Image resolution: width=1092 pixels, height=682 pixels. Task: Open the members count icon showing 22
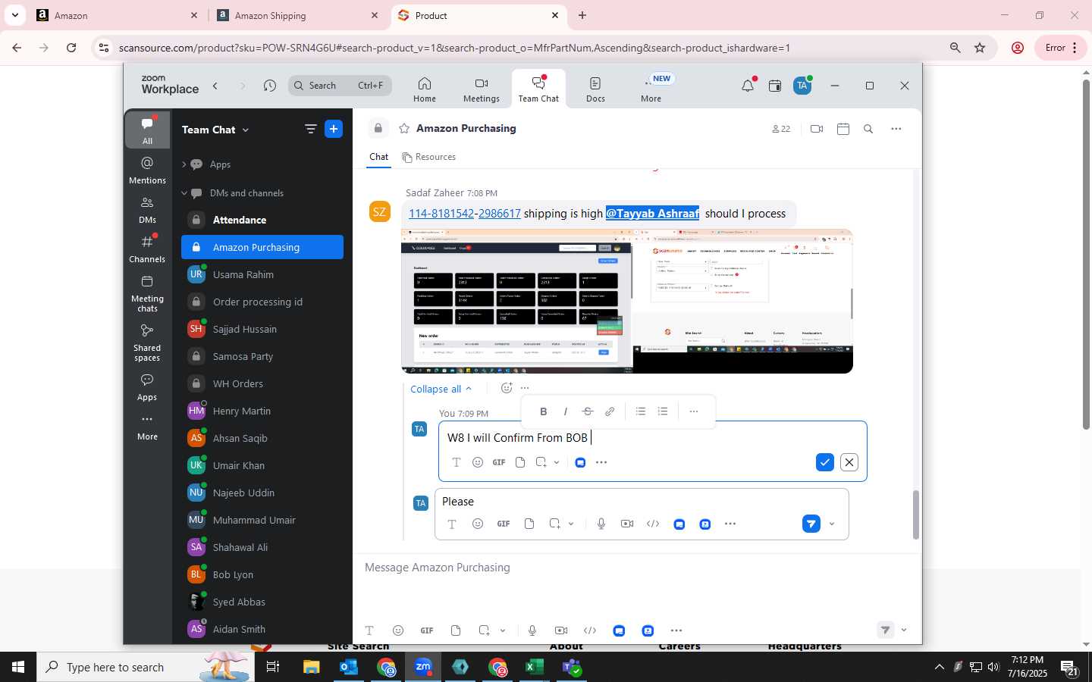(781, 129)
